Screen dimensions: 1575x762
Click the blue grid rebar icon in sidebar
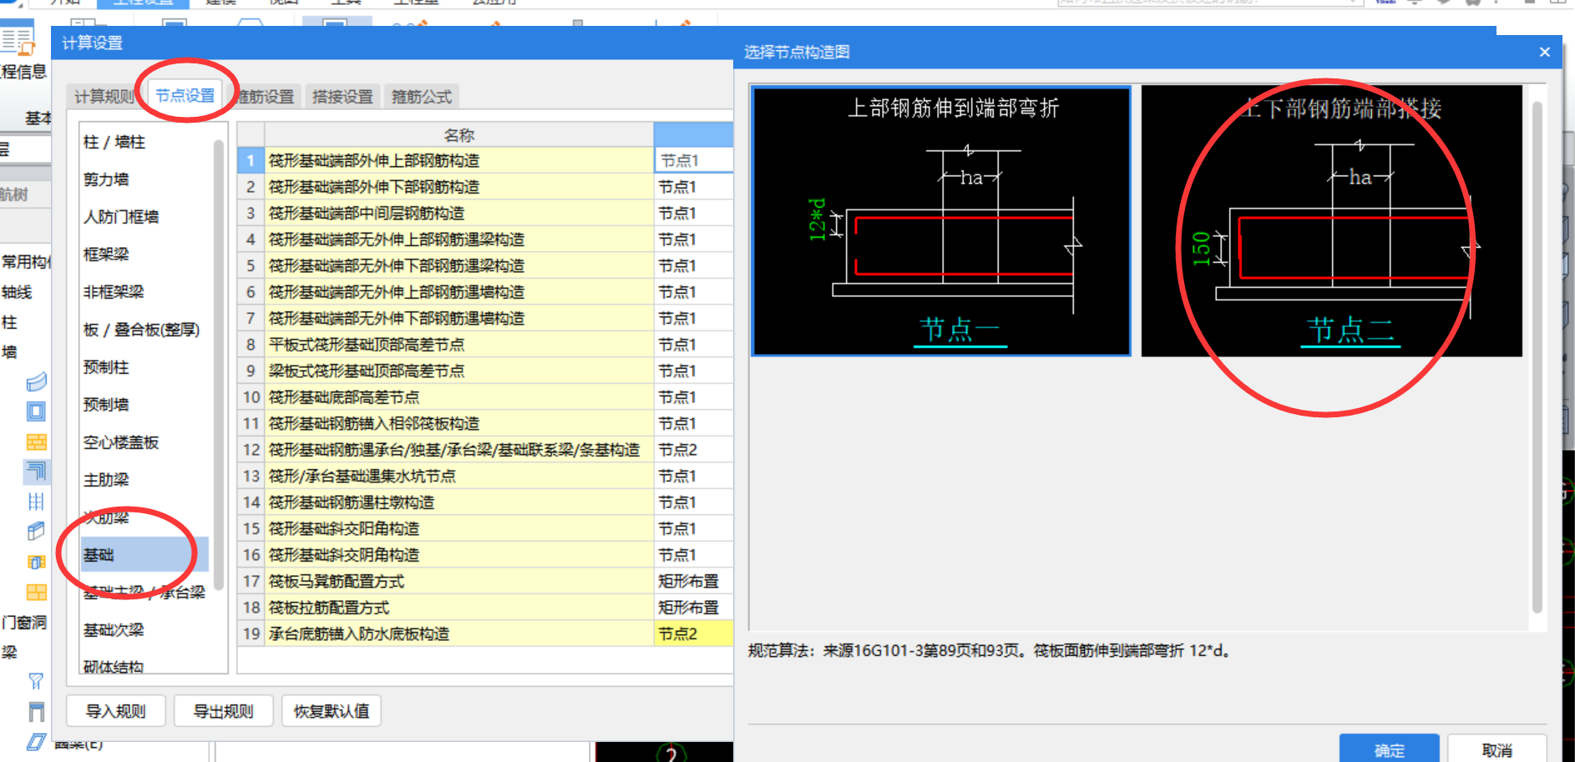[36, 502]
